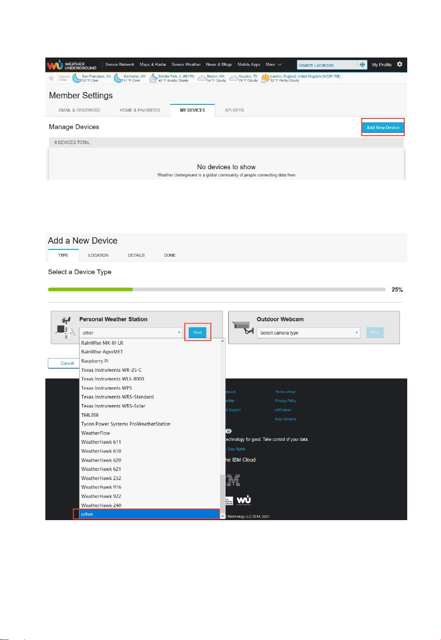Select 'other' in the device list
This screenshot has width=441, height=640.
tap(150, 514)
